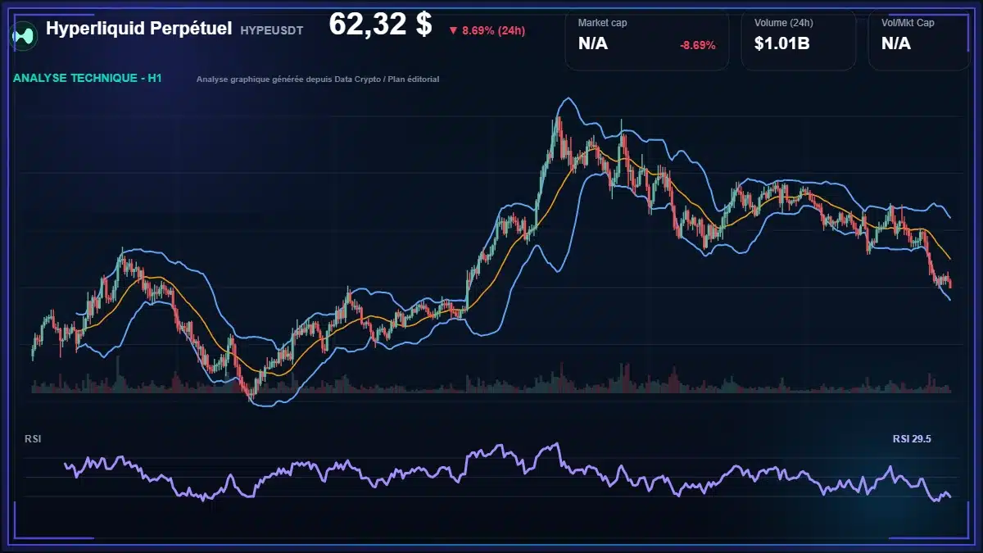Open the Market cap card
The width and height of the screenshot is (983, 553).
tap(646, 40)
